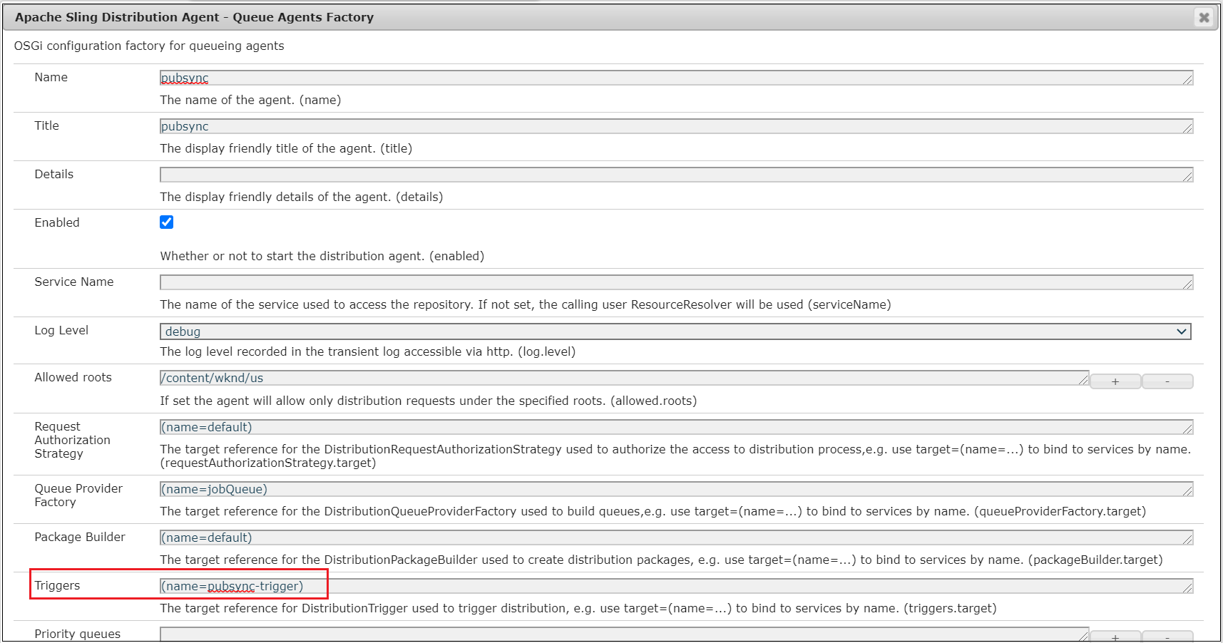Focus the Details text field
Screen dimensions: 1223x643
click(676, 175)
